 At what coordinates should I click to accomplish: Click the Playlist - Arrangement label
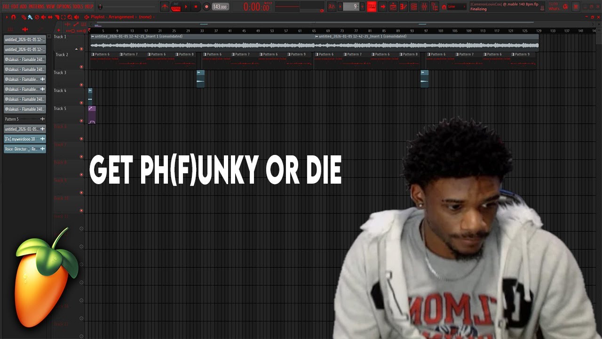pos(112,17)
